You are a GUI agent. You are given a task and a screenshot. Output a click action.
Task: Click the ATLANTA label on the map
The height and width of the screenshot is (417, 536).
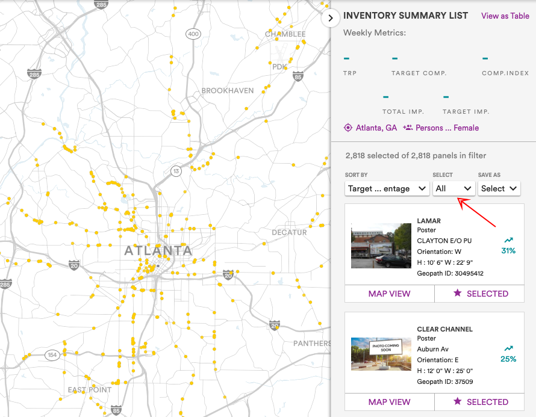tap(158, 251)
